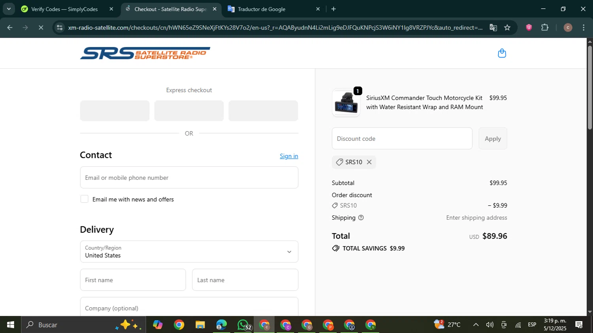Viewport: 593px width, 333px height.
Task: Close the Checkout Satellite Radio tab
Action: 215,9
